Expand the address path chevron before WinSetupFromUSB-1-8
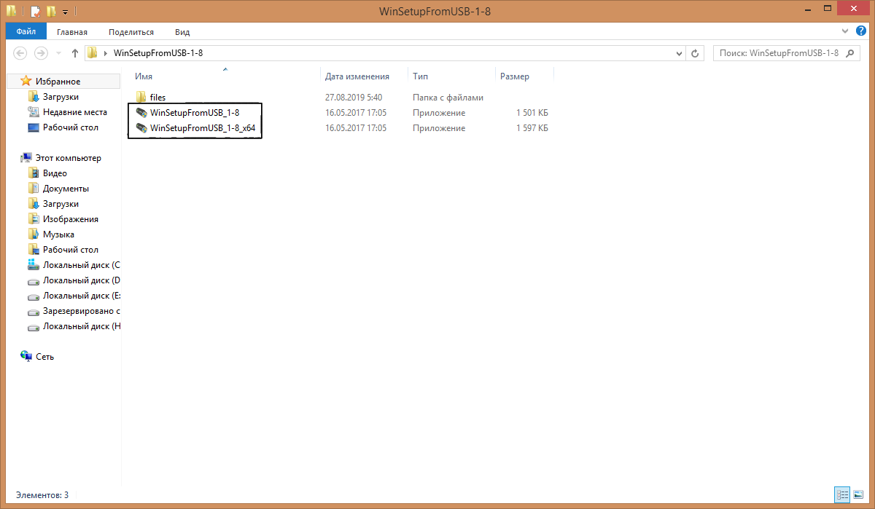 [x=106, y=53]
